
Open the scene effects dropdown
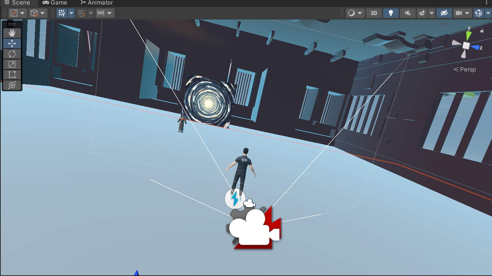[x=432, y=13]
